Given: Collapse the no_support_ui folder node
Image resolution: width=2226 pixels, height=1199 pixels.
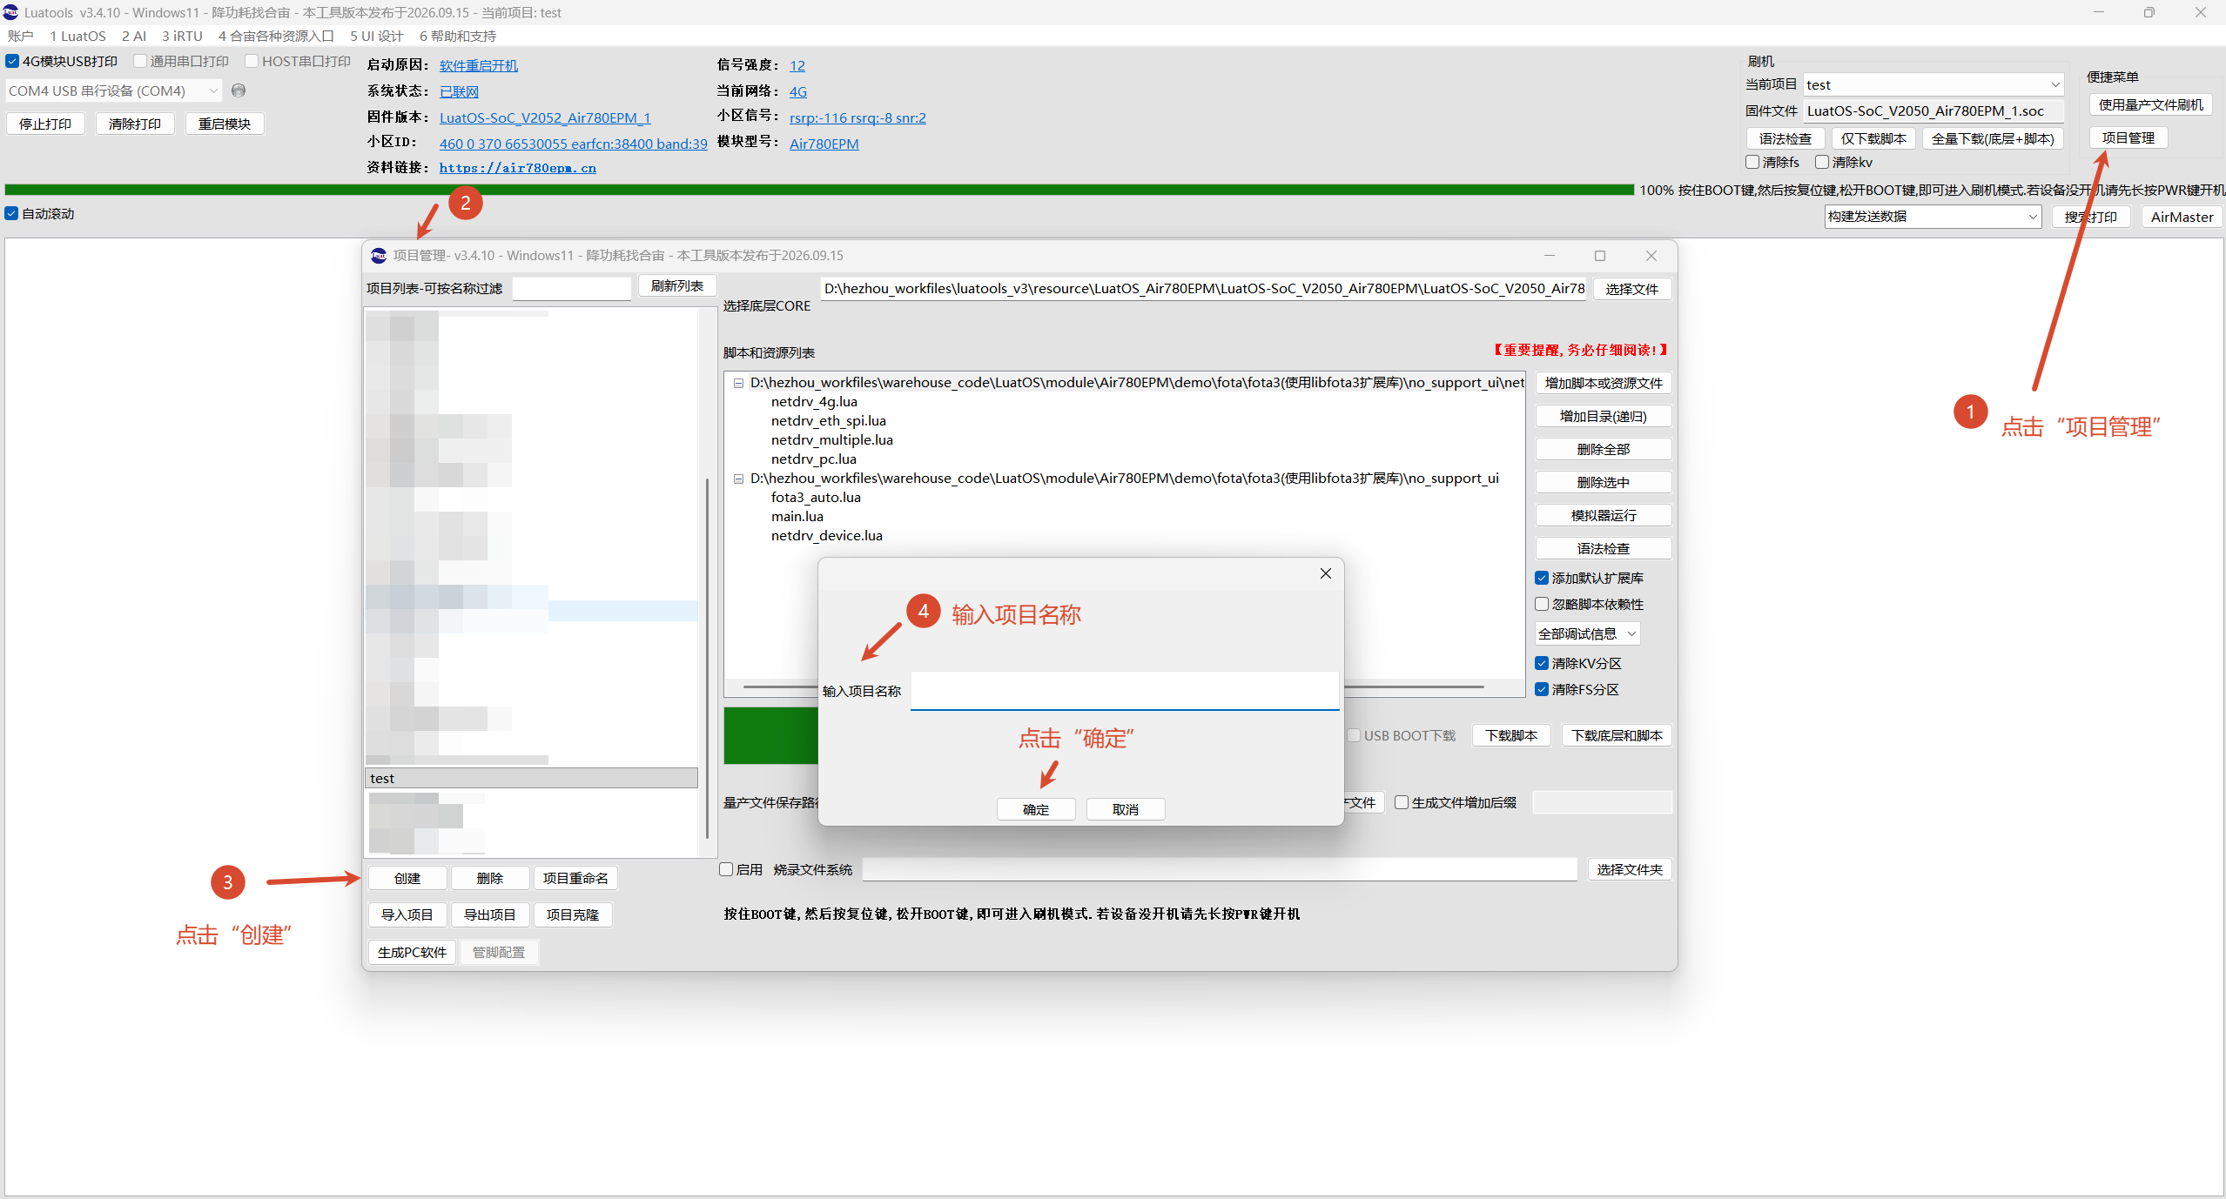Looking at the screenshot, I should click(738, 479).
